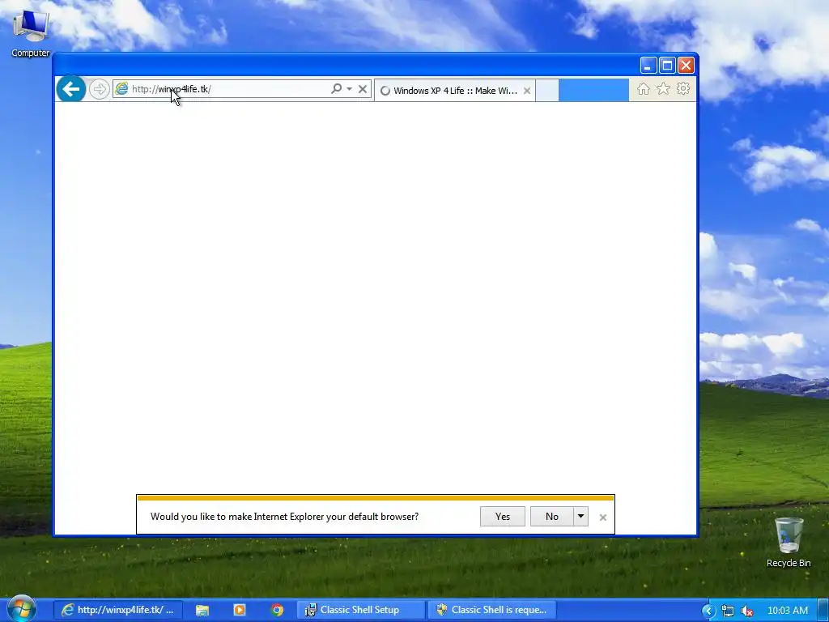Image resolution: width=829 pixels, height=622 pixels.
Task: Expand the address bar autocomplete dropdown arrow
Action: point(349,88)
